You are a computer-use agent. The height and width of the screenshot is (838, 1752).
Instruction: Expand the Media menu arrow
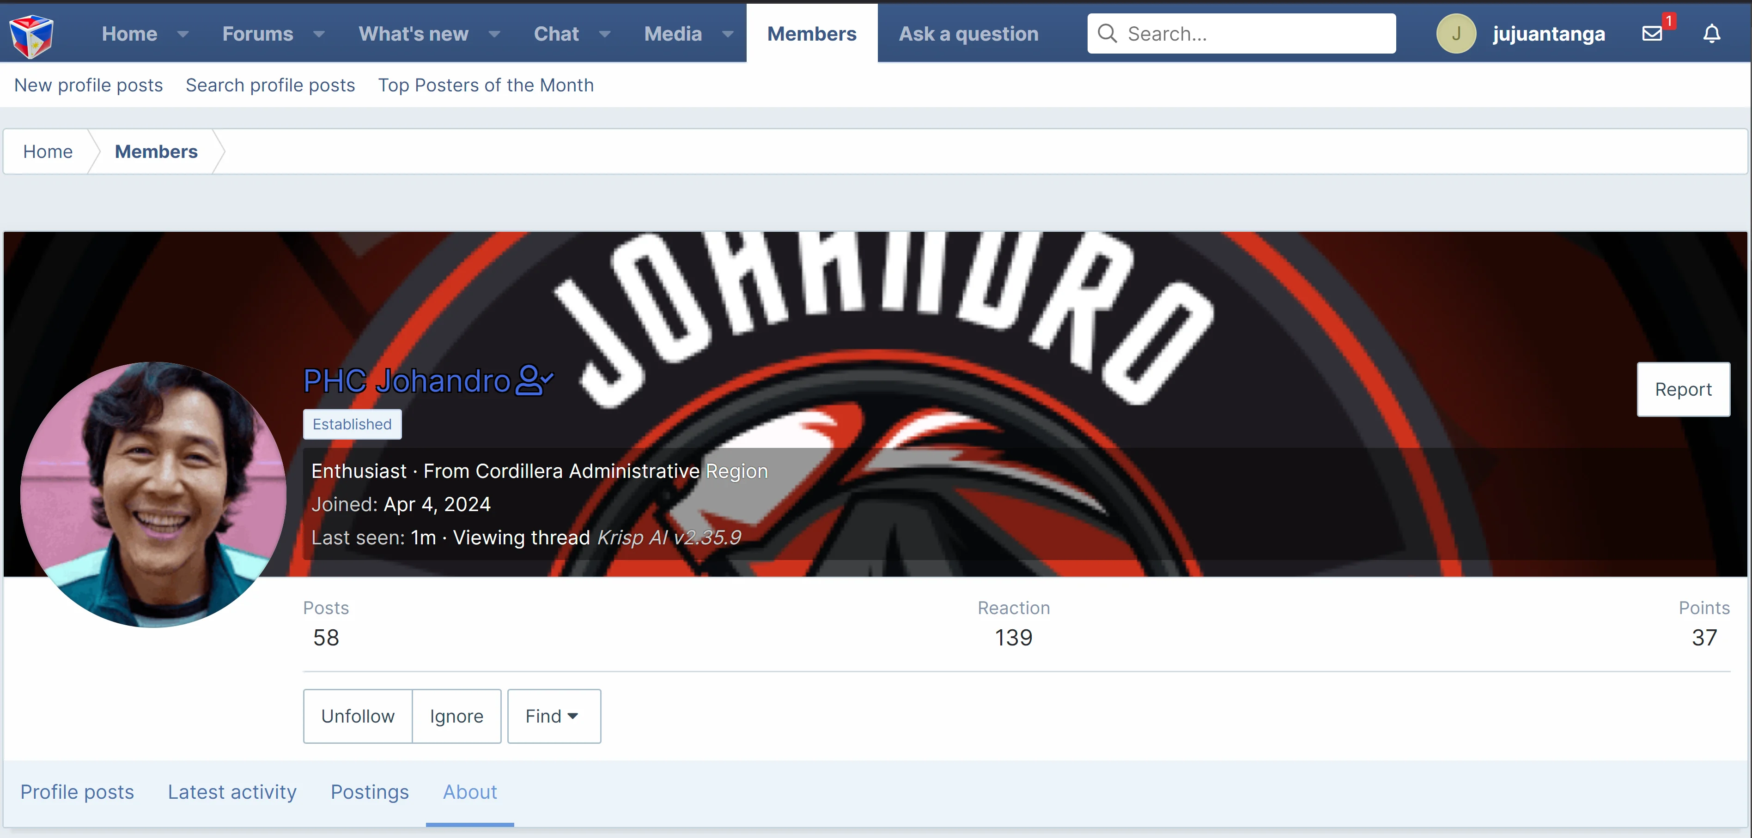click(x=728, y=33)
